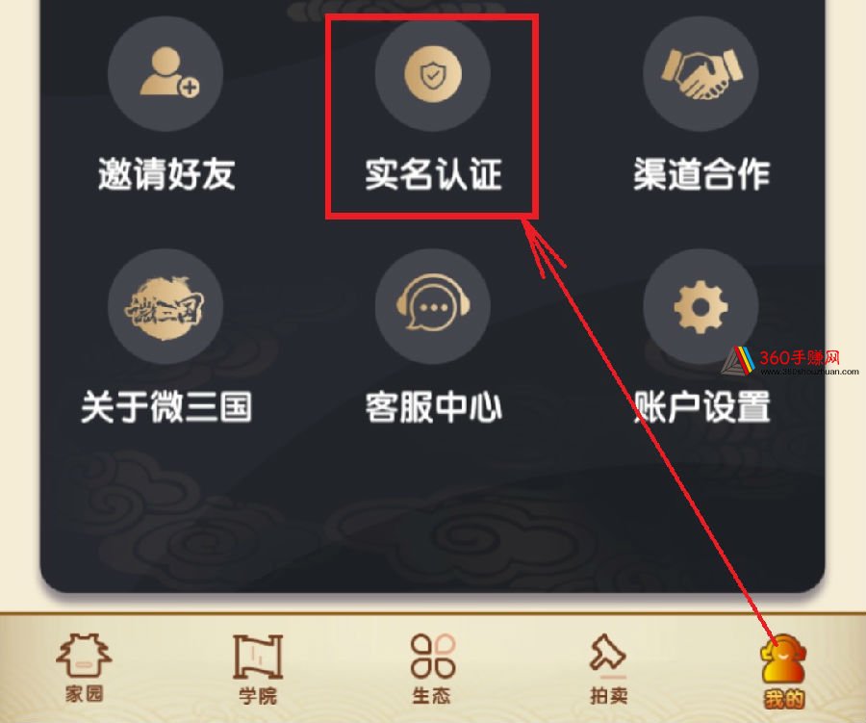The width and height of the screenshot is (866, 723).
Task: Tap the invite friends person-plus icon
Action: 166,73
